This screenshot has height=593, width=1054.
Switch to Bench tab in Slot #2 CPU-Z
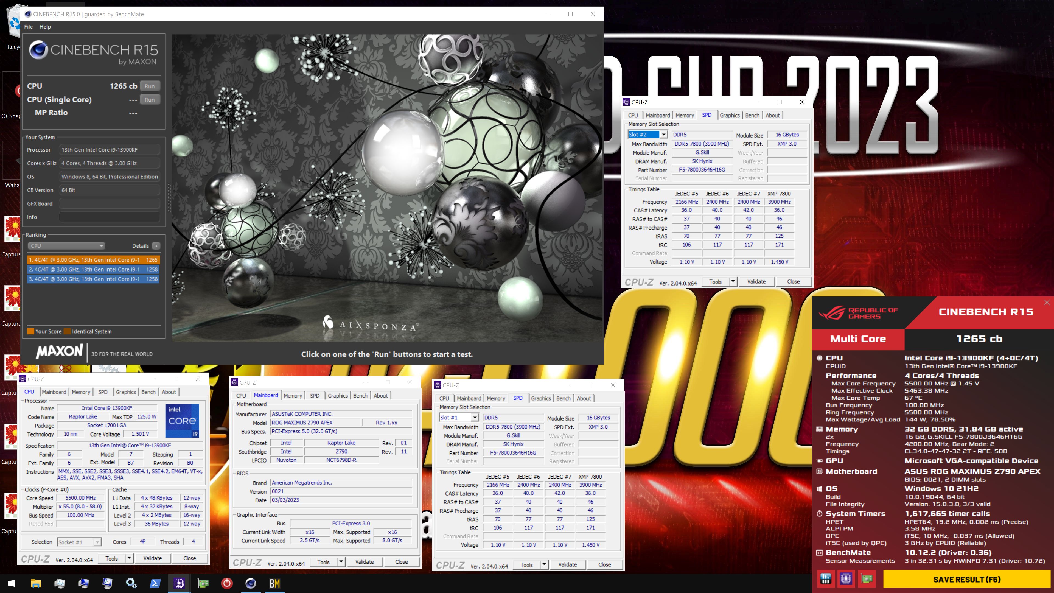pyautogui.click(x=752, y=115)
